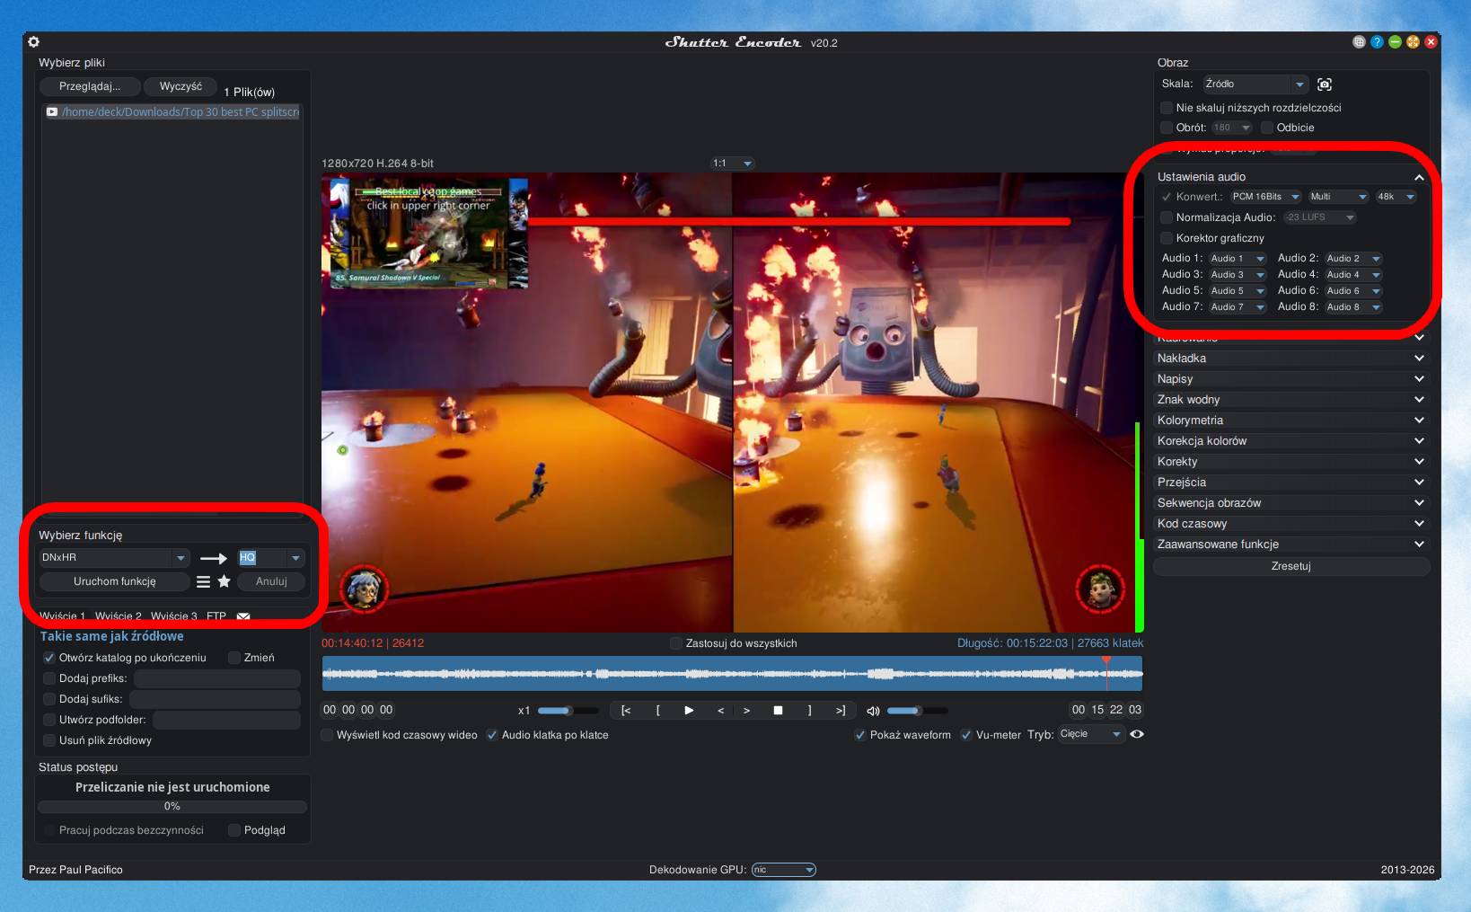Click the video file icon in the file list

[52, 112]
